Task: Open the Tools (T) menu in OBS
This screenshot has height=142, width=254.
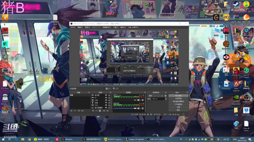Action: pyautogui.click(x=116, y=27)
